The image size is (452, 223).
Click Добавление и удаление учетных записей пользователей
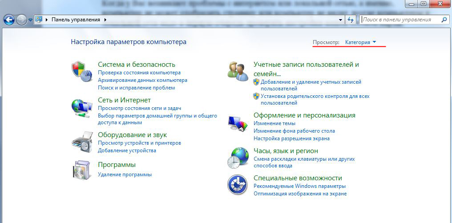[311, 85]
